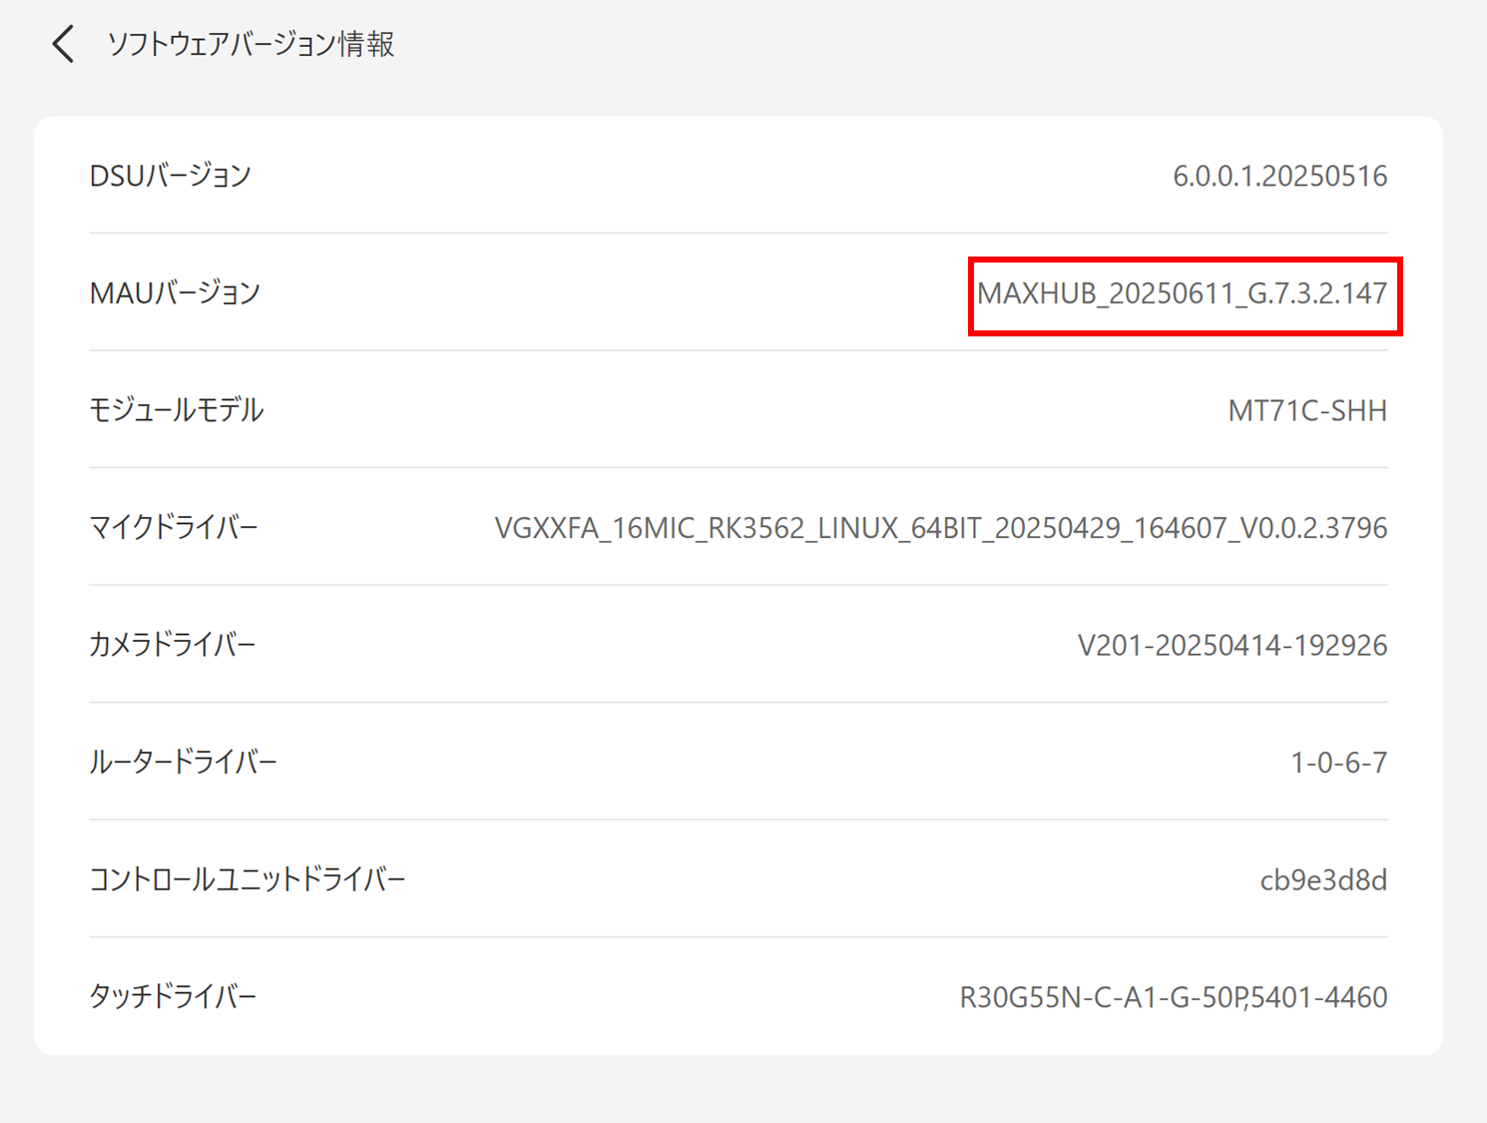The width and height of the screenshot is (1487, 1123).
Task: Select the タッチドライバー label
Action: pos(173,996)
